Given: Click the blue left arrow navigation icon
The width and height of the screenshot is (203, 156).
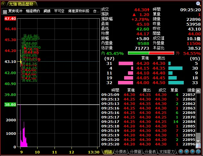Looking at the screenshot, I should (181, 152).
